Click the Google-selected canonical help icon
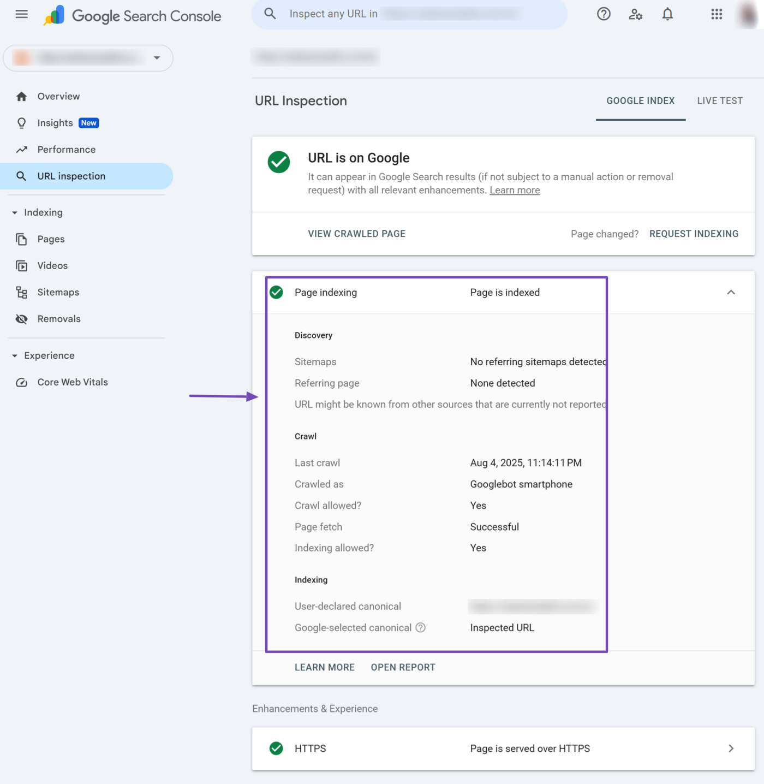This screenshot has width=764, height=784. pyautogui.click(x=420, y=628)
